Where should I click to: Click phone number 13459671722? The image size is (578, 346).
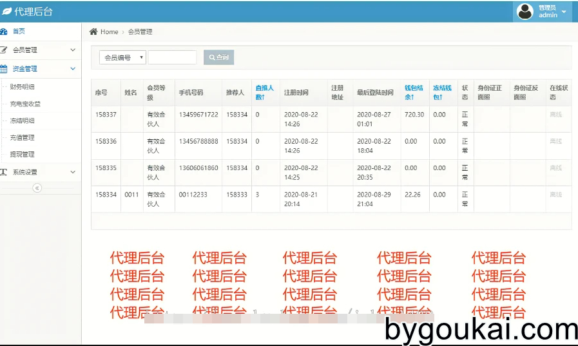[198, 115]
